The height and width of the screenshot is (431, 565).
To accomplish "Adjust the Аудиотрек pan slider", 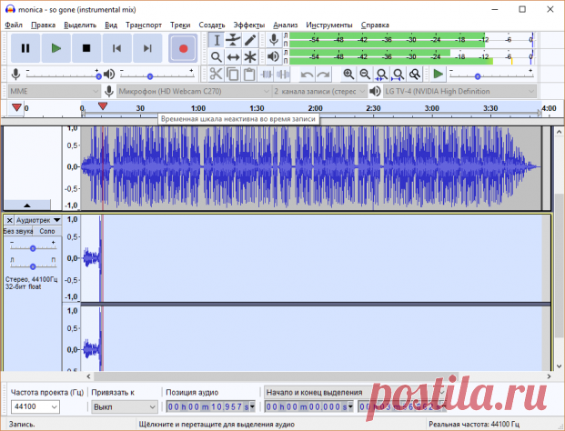I will pyautogui.click(x=33, y=266).
